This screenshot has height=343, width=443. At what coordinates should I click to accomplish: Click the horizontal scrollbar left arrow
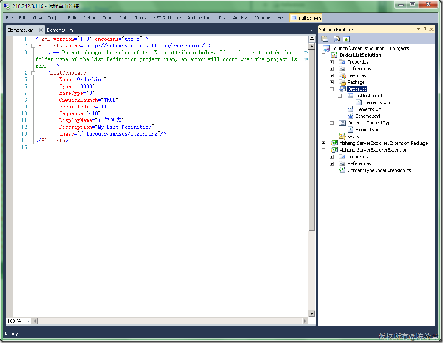coord(35,321)
